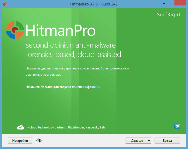Maximize the HitmanPro window
This screenshot has height=149, width=188.
click(x=171, y=3)
